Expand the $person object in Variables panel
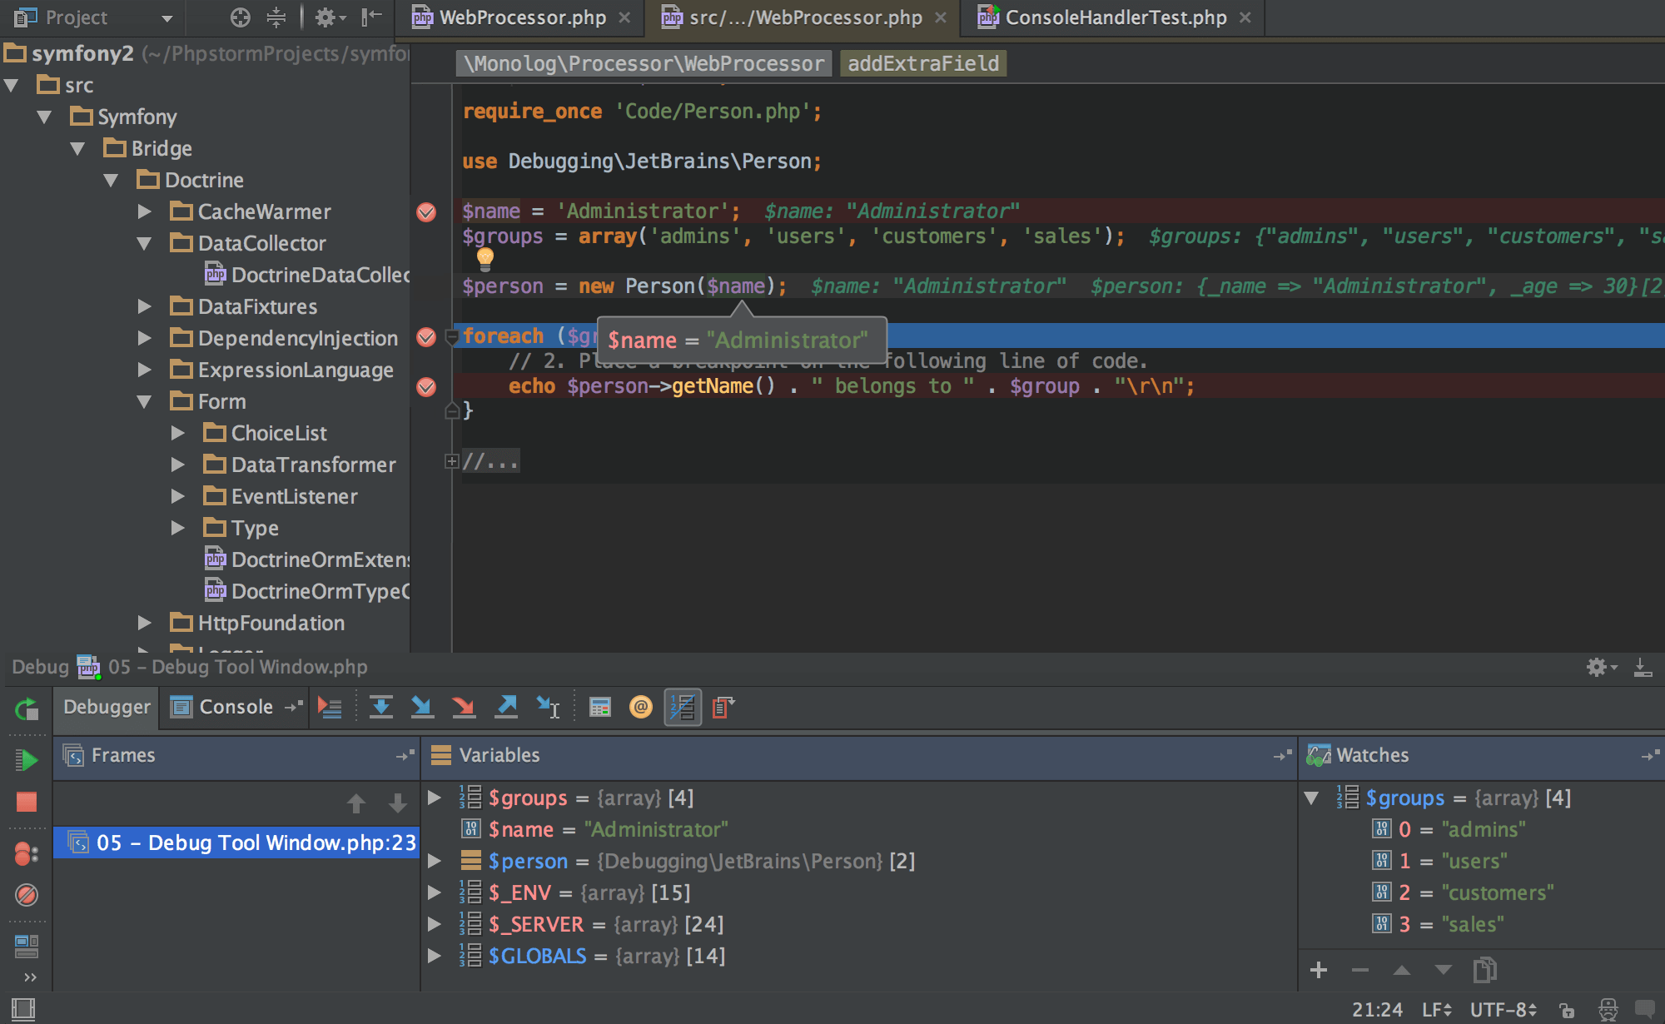The width and height of the screenshot is (1665, 1024). 440,860
